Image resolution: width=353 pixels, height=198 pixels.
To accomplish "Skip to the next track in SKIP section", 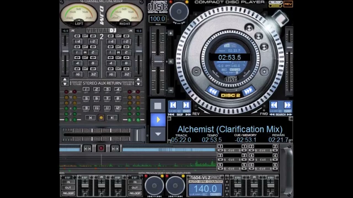I will tap(186, 105).
